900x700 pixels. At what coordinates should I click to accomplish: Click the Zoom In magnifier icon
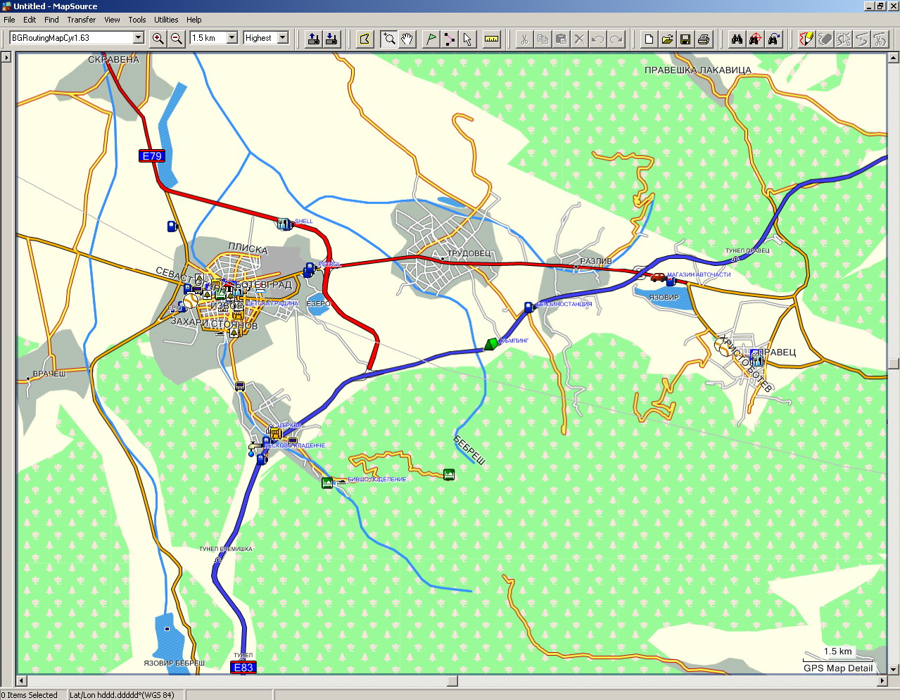point(158,39)
